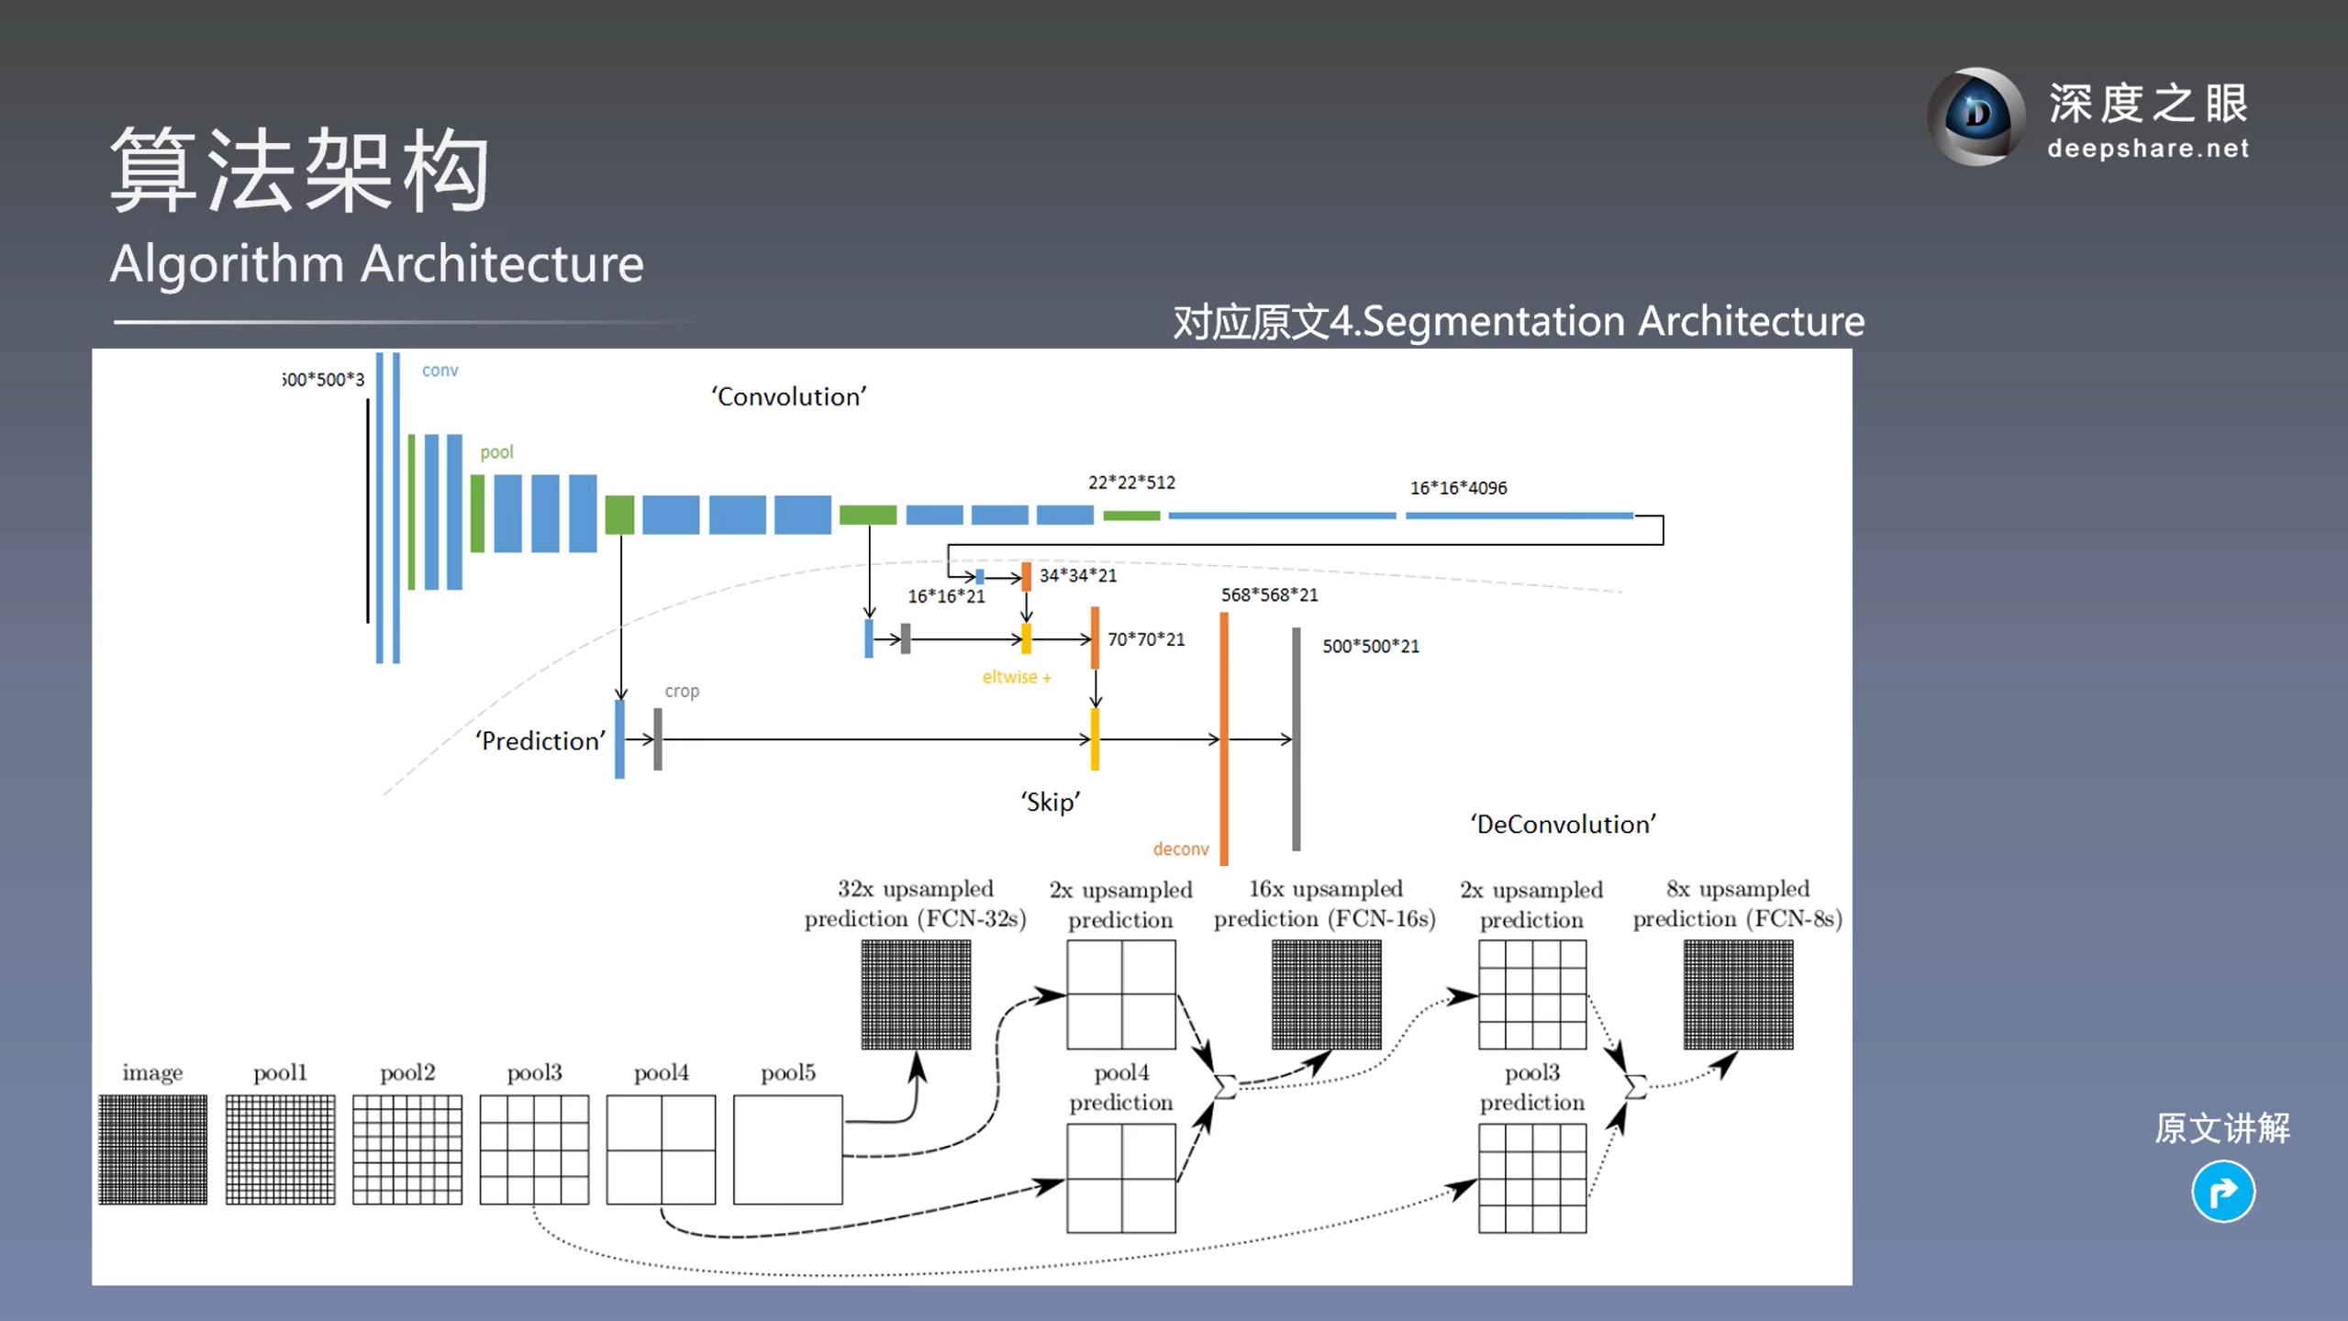The image size is (2348, 1321).
Task: Click the 'Convolution' label
Action: [788, 396]
